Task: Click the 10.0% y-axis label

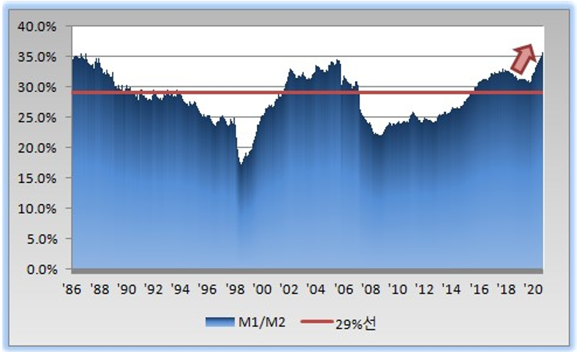Action: point(37,209)
